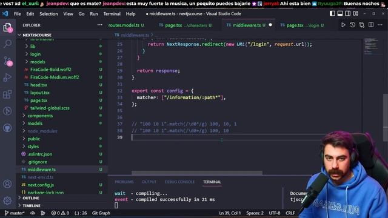Switch to page.tsx characters tab

tap(186, 25)
